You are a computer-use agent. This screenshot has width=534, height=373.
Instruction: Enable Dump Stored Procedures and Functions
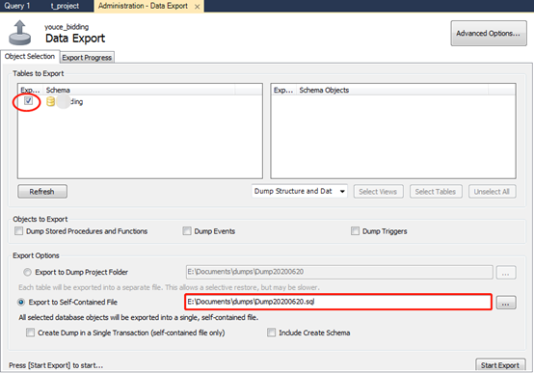click(19, 231)
